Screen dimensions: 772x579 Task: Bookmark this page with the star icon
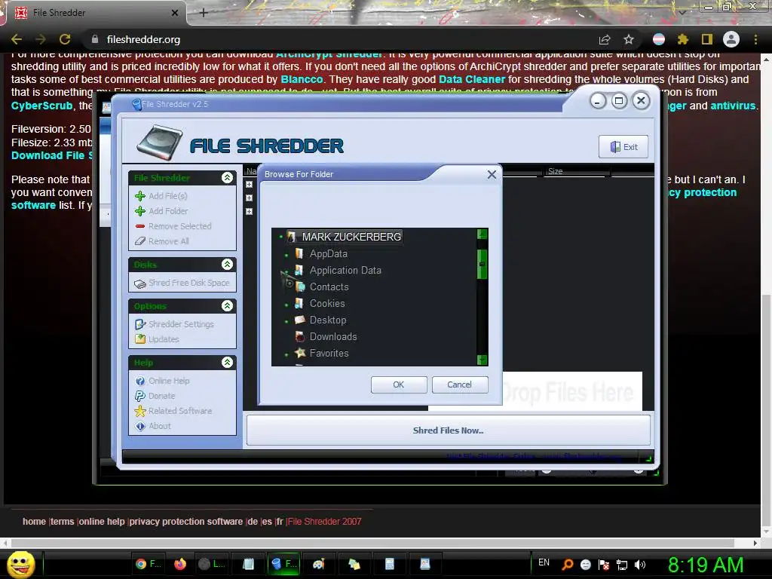tap(629, 39)
